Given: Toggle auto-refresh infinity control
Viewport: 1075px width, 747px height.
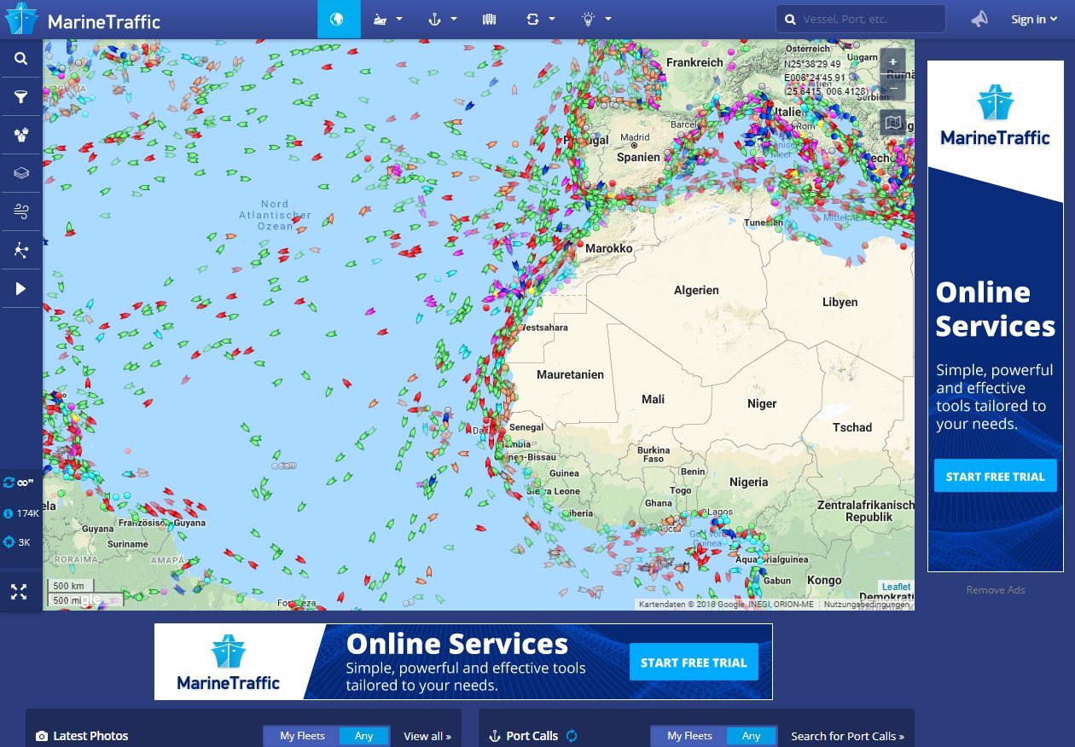Looking at the screenshot, I should 19,483.
